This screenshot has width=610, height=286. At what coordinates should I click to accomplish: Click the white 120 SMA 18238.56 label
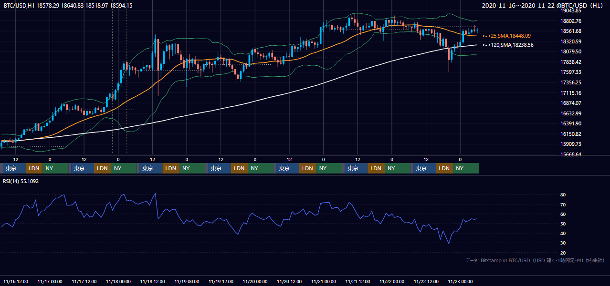click(508, 45)
